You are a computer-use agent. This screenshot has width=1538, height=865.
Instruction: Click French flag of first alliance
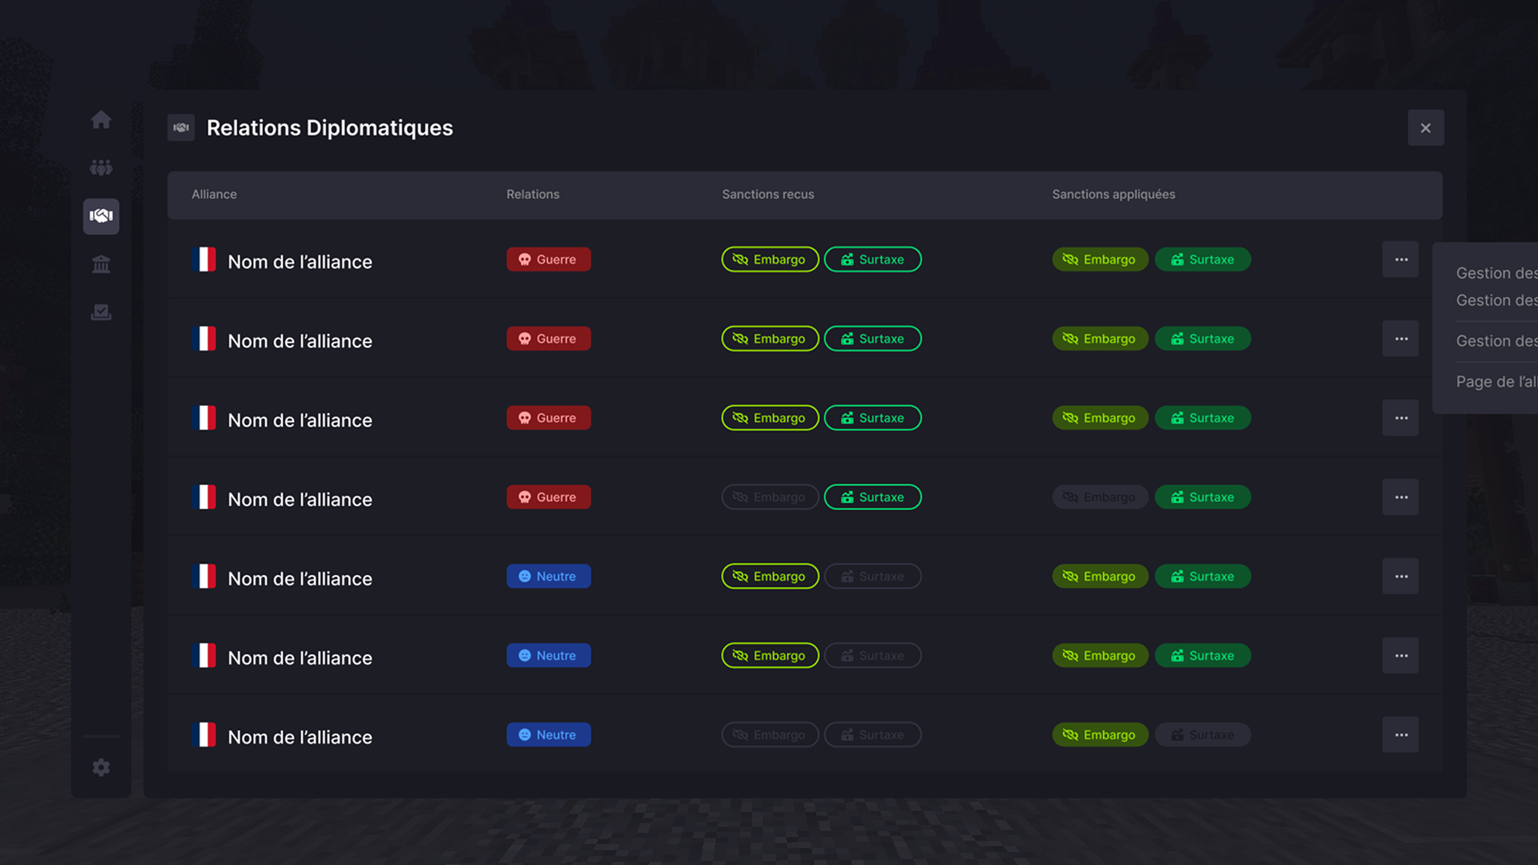(x=205, y=259)
